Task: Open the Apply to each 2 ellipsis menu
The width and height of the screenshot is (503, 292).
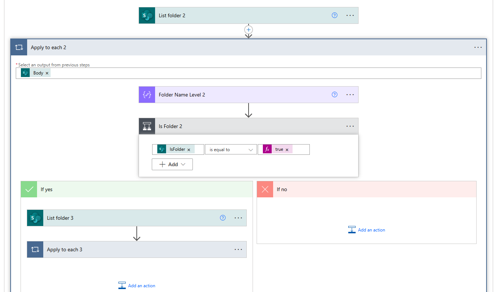Action: pyautogui.click(x=478, y=47)
